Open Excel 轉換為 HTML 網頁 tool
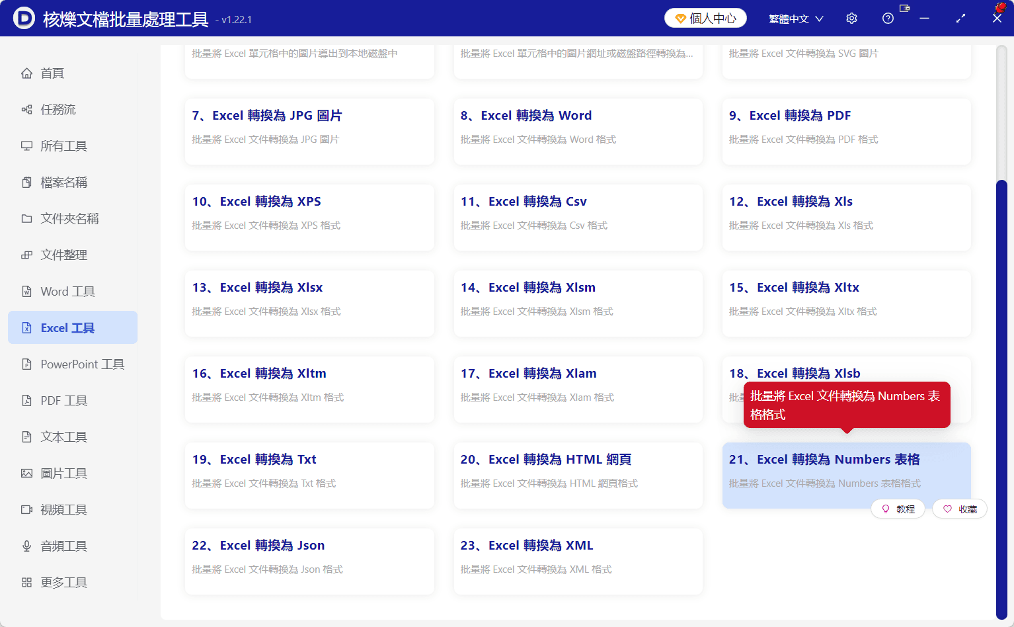 578,476
